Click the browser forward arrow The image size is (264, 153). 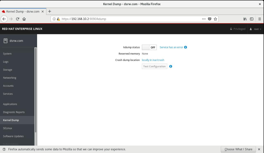11,19
